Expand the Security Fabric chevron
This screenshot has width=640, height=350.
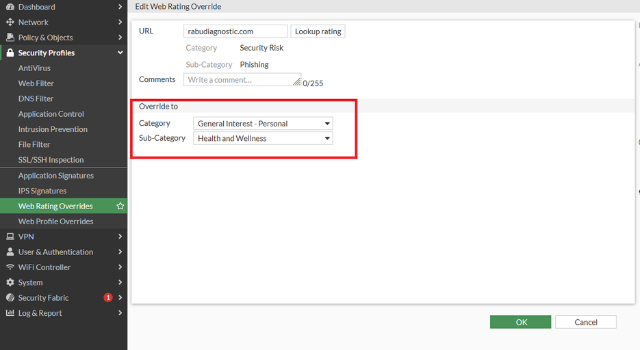[x=120, y=297]
